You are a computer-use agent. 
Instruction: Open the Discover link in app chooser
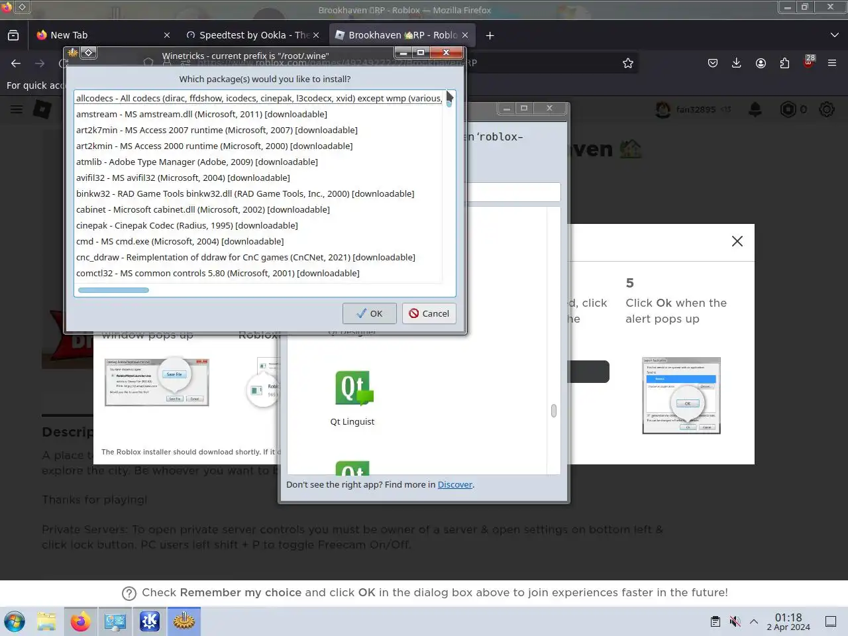tap(455, 484)
